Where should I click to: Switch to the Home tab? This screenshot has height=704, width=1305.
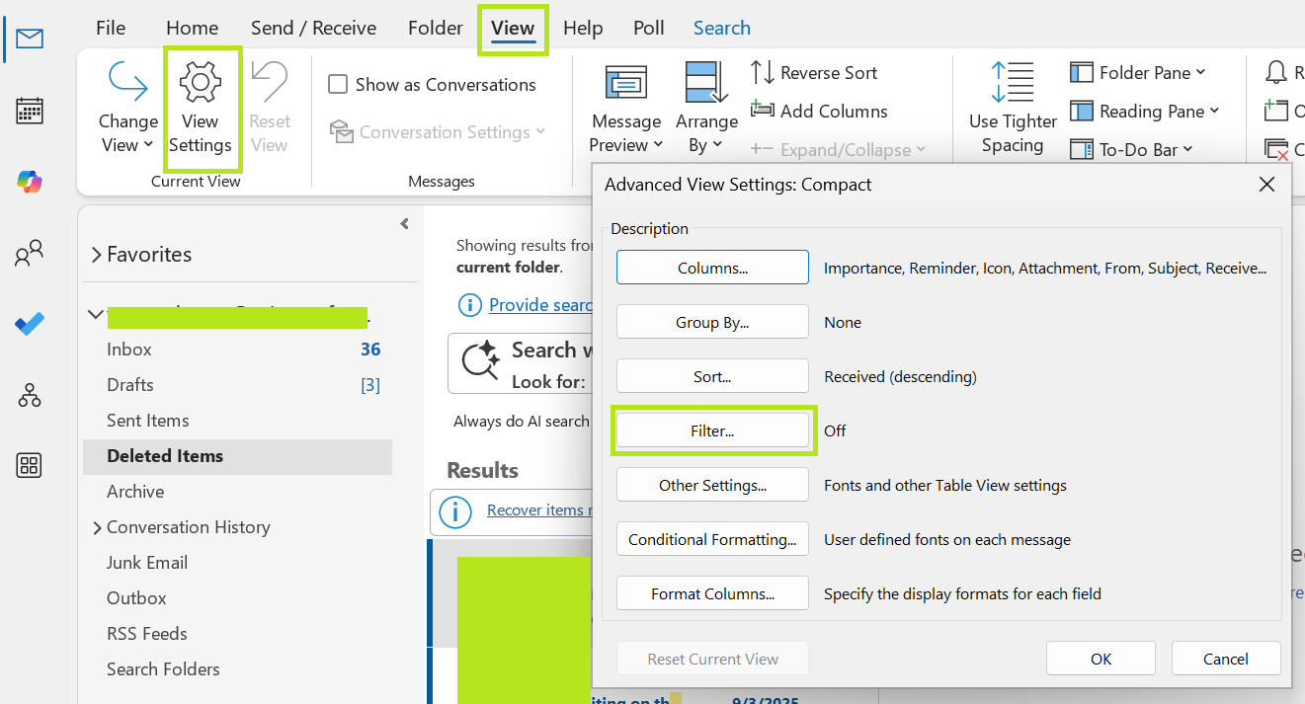coord(192,28)
